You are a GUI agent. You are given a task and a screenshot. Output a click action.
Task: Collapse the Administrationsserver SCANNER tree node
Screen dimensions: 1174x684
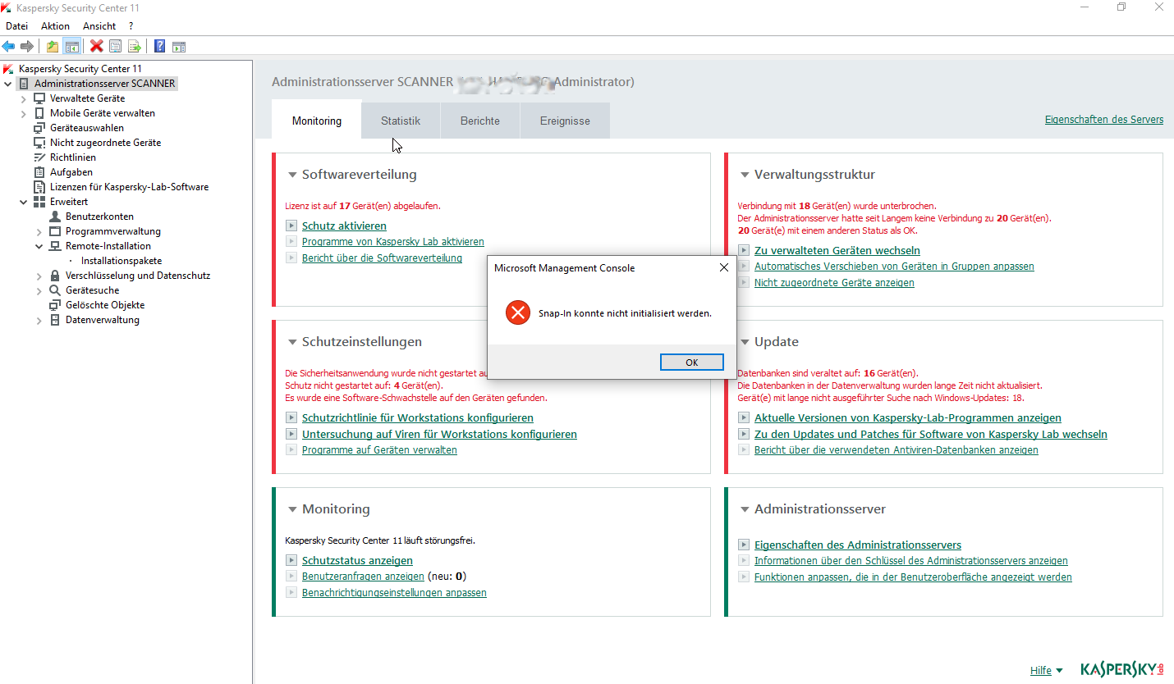point(8,84)
